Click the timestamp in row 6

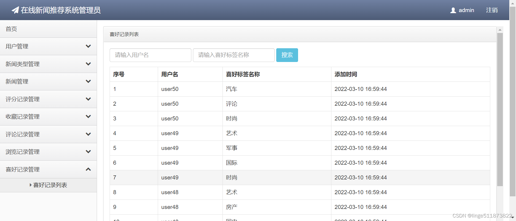point(361,163)
